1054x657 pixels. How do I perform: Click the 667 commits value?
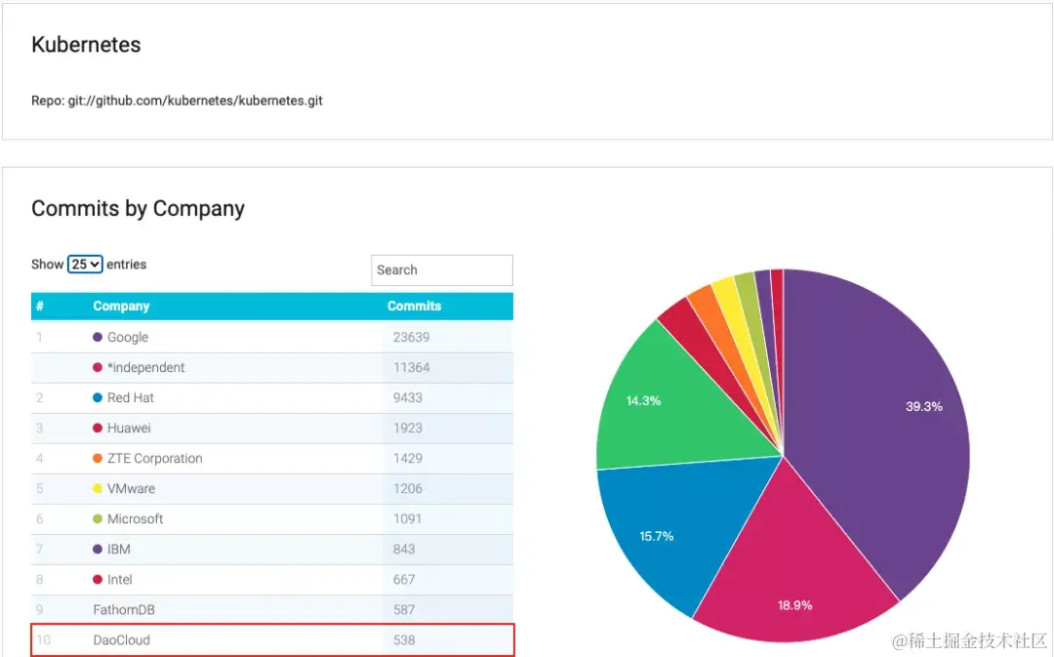(404, 579)
